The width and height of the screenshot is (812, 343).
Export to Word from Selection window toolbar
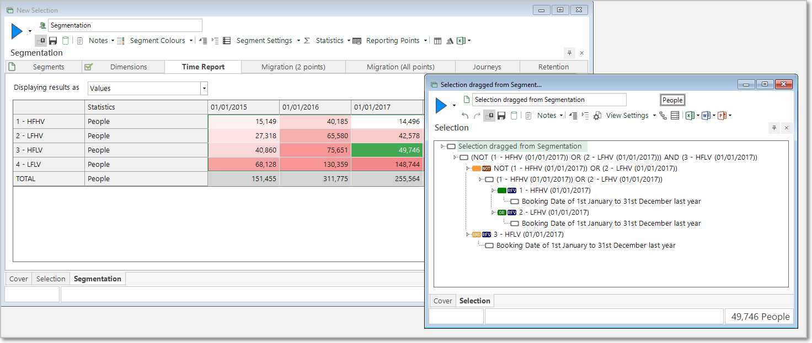(x=706, y=116)
